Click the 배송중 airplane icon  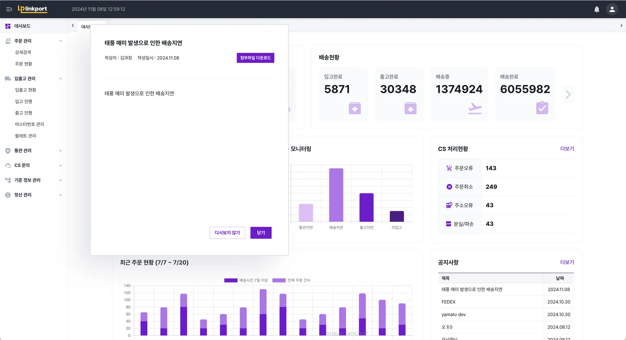475,108
